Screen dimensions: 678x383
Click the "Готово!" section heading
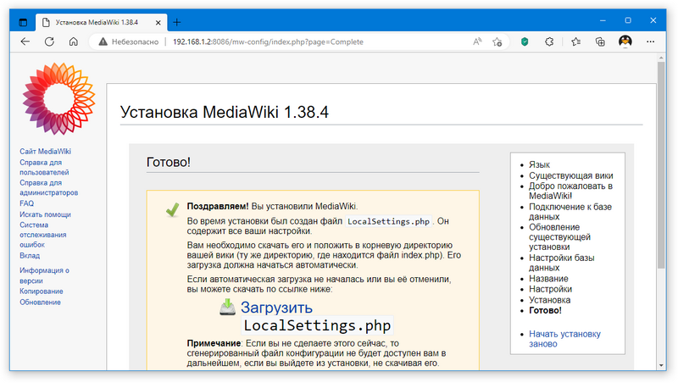pyautogui.click(x=169, y=162)
